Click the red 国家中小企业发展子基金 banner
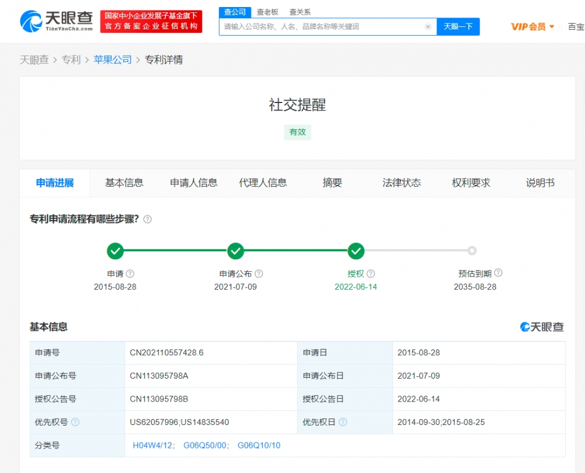The image size is (585, 473). [151, 21]
